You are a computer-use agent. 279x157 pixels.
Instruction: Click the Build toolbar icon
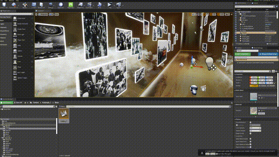pyautogui.click(x=99, y=5)
